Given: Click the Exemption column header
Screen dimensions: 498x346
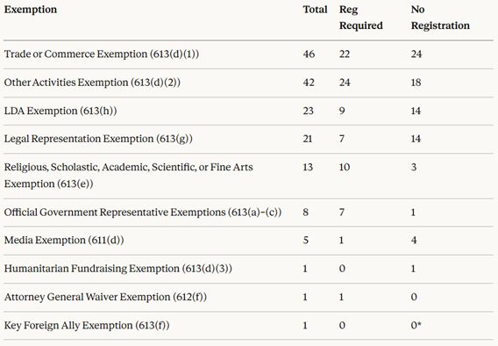Looking at the screenshot, I should tap(31, 10).
